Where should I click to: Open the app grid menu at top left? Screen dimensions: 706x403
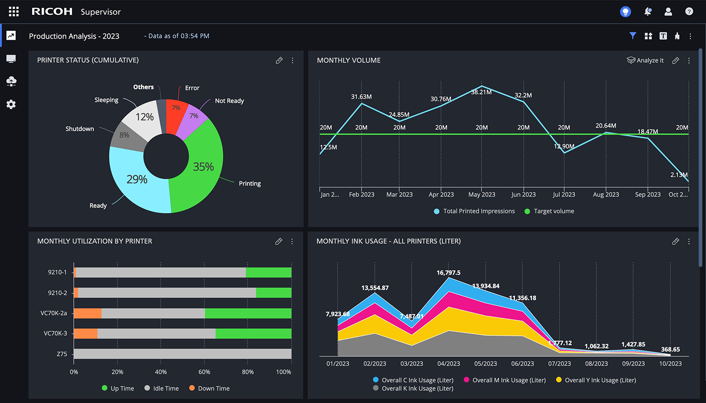coord(13,11)
